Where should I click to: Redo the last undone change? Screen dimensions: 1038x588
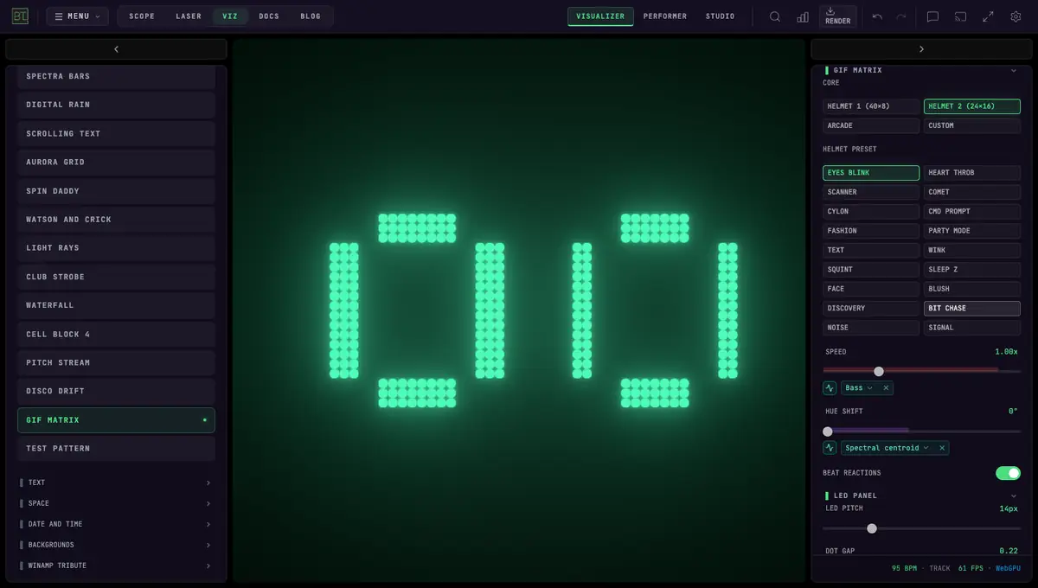[x=901, y=16]
